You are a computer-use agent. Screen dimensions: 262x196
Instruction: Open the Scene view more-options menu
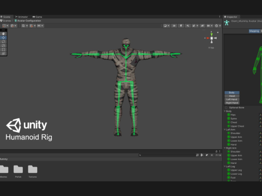point(219,17)
